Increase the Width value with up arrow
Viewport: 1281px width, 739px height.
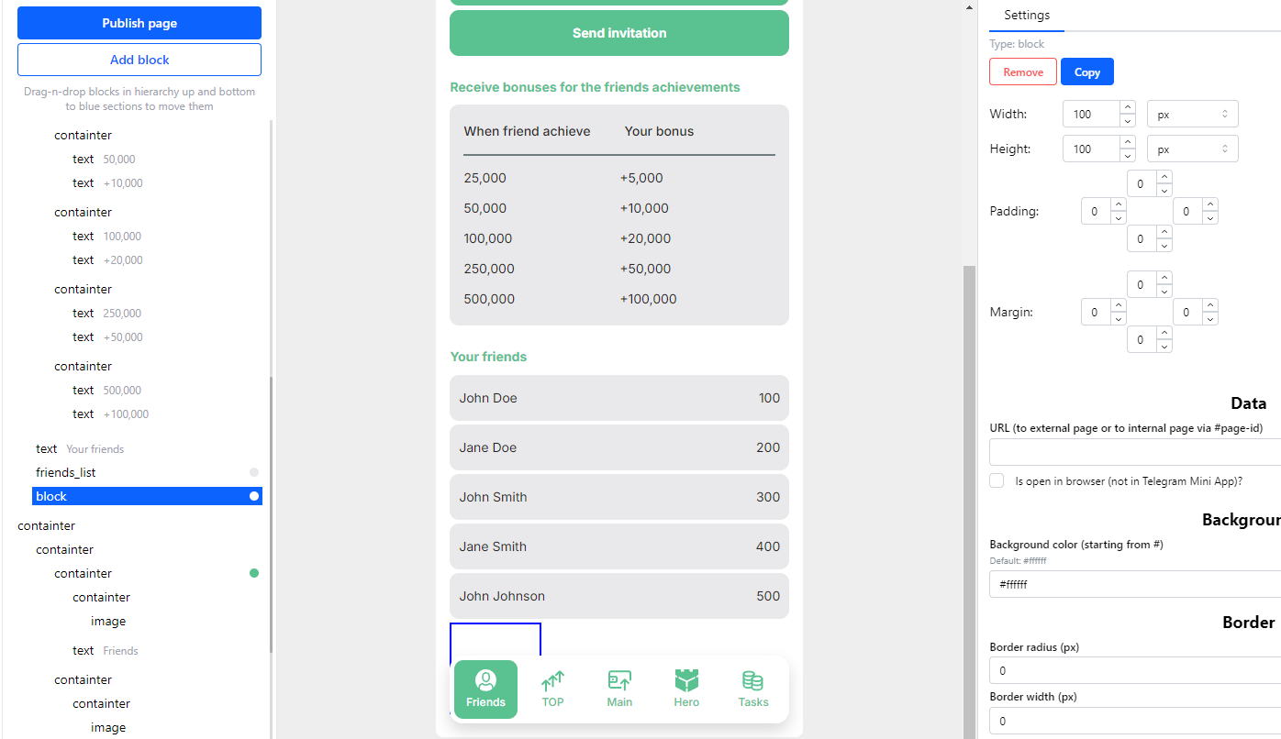(1128, 108)
